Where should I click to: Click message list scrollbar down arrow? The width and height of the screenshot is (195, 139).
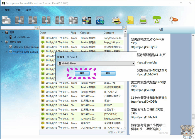(125, 128)
